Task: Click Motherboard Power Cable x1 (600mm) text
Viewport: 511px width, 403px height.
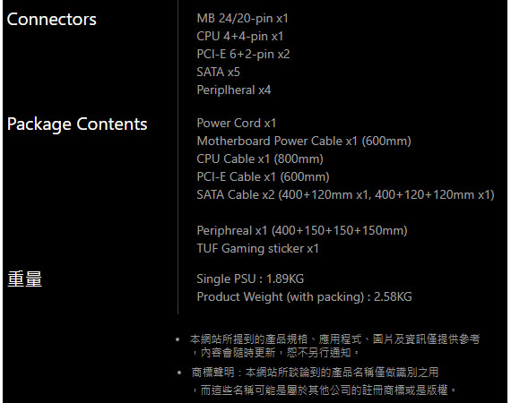Action: pyautogui.click(x=304, y=141)
